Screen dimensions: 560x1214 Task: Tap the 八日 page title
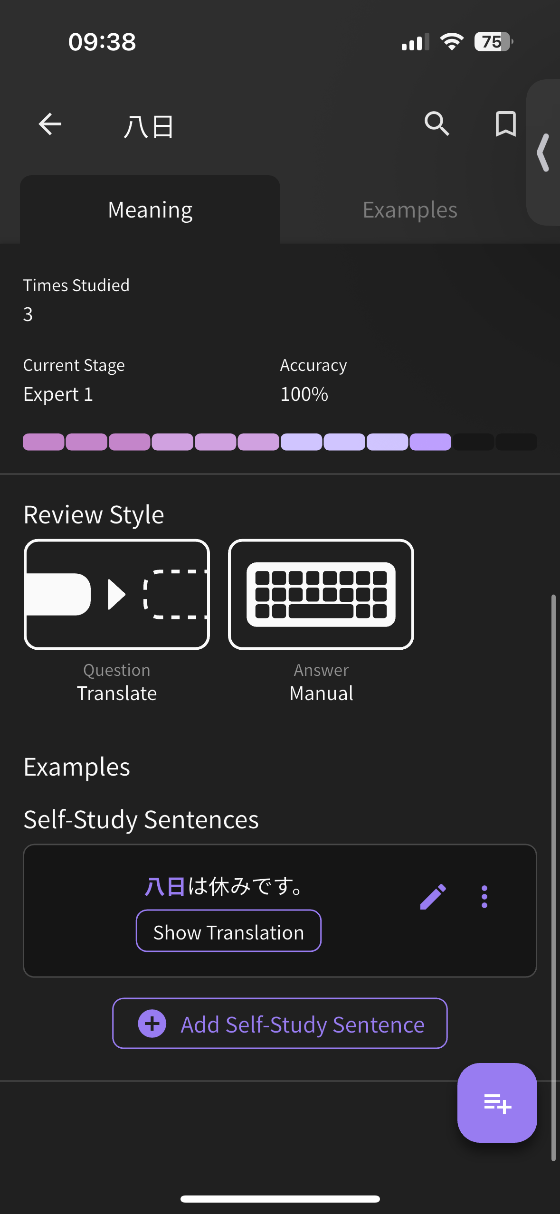(149, 127)
